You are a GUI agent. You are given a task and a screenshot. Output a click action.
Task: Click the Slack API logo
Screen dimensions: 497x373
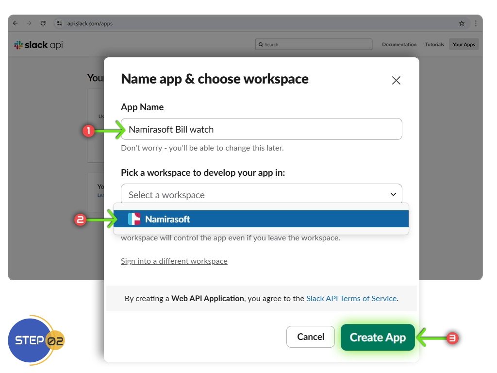tap(39, 45)
